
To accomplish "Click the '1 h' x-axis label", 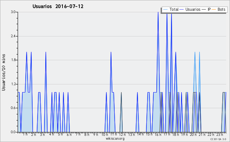I will [x=25, y=134].
